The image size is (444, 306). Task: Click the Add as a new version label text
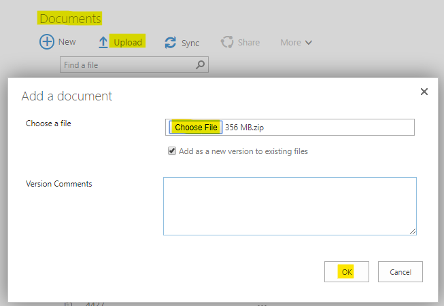point(243,151)
